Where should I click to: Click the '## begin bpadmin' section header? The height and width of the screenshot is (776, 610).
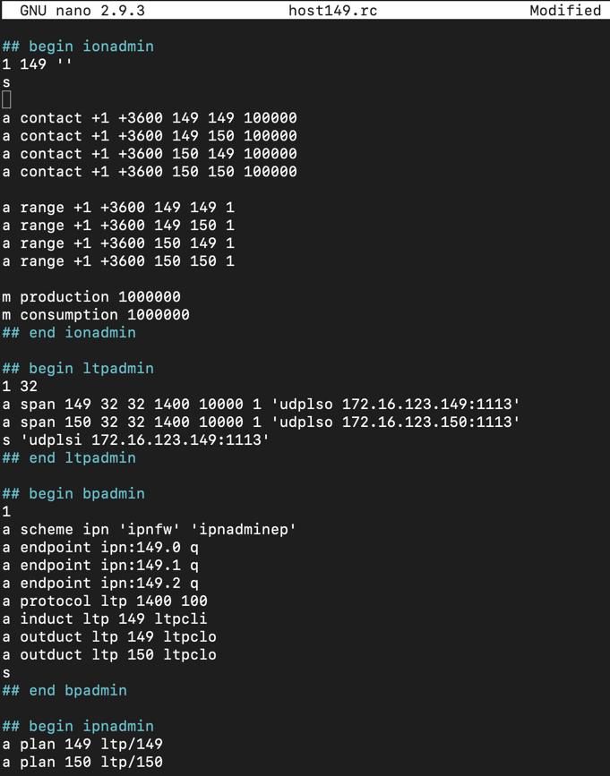click(73, 494)
